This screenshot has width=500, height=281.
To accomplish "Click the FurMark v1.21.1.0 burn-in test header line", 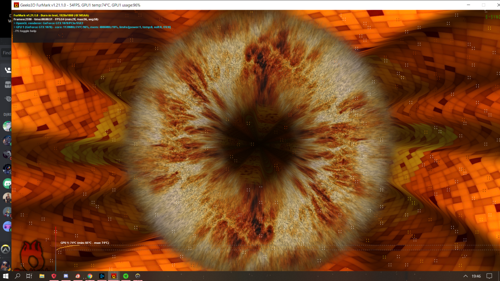I will click(x=51, y=15).
